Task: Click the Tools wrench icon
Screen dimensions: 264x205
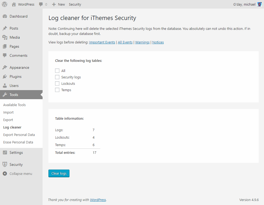Action: click(5, 95)
